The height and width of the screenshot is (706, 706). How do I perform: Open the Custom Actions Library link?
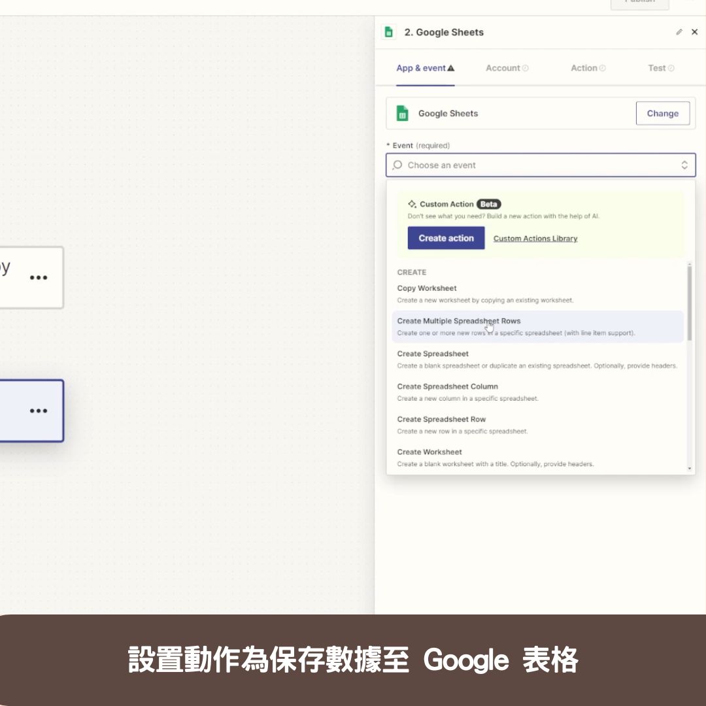coord(535,238)
